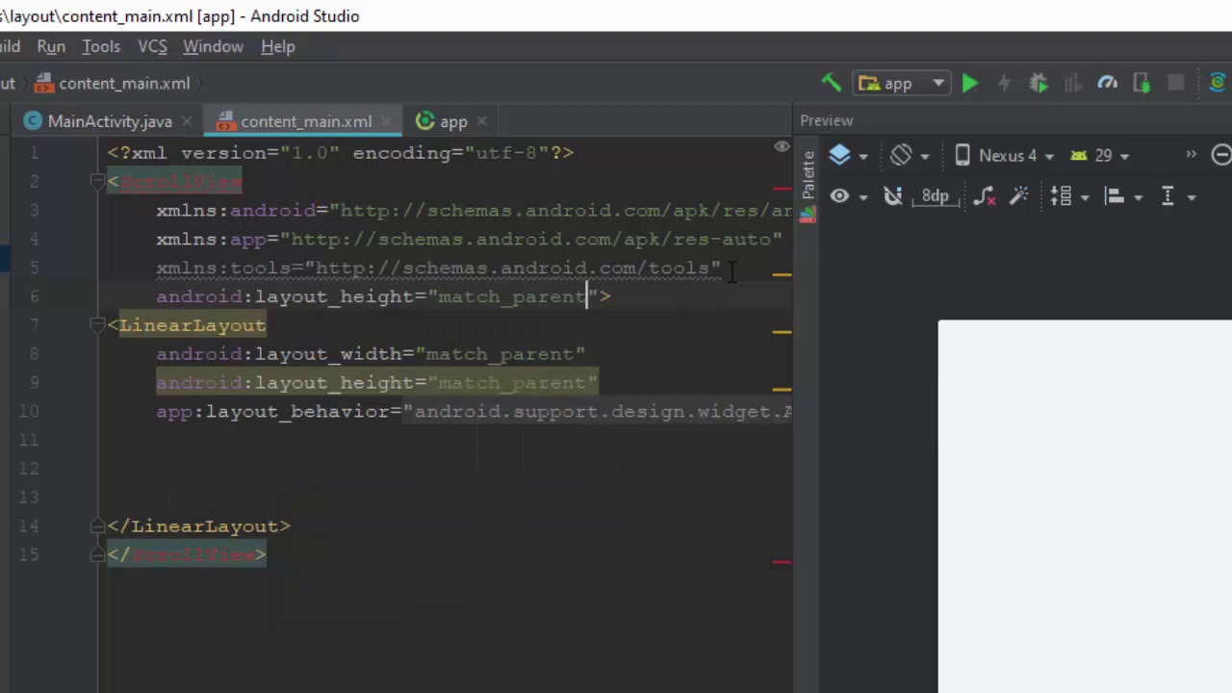Click the code inspection eye icon in editor

pyautogui.click(x=782, y=147)
